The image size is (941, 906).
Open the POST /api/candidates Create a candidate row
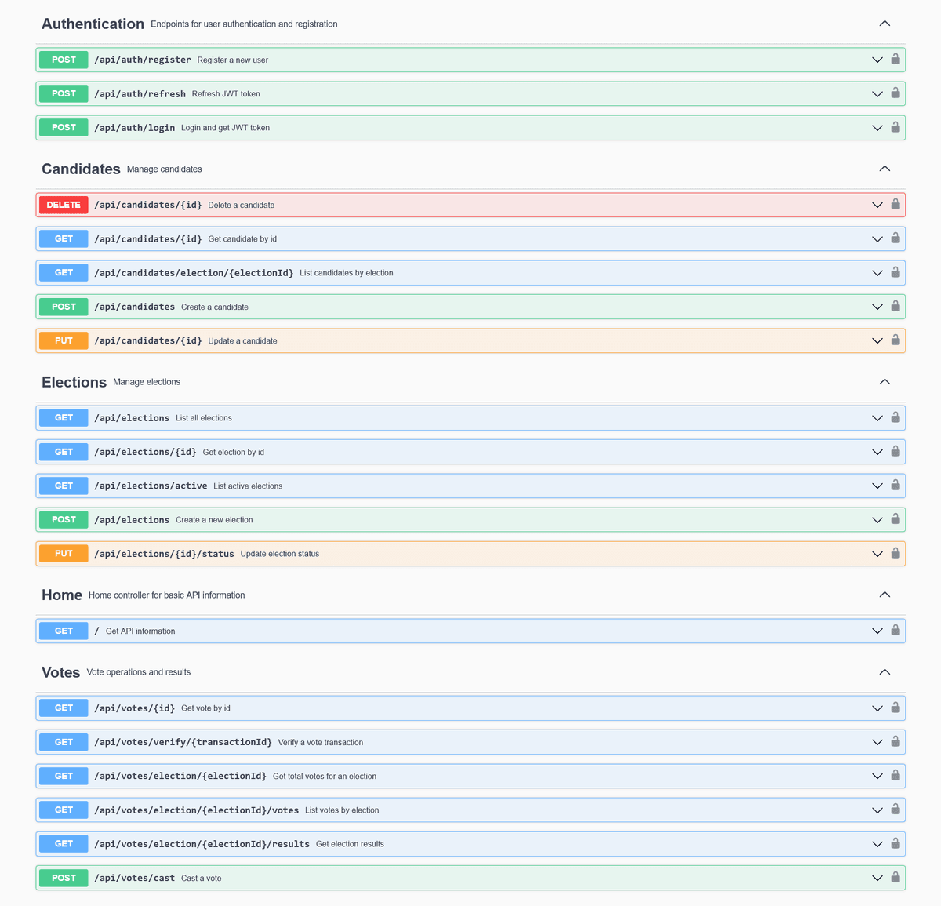470,307
